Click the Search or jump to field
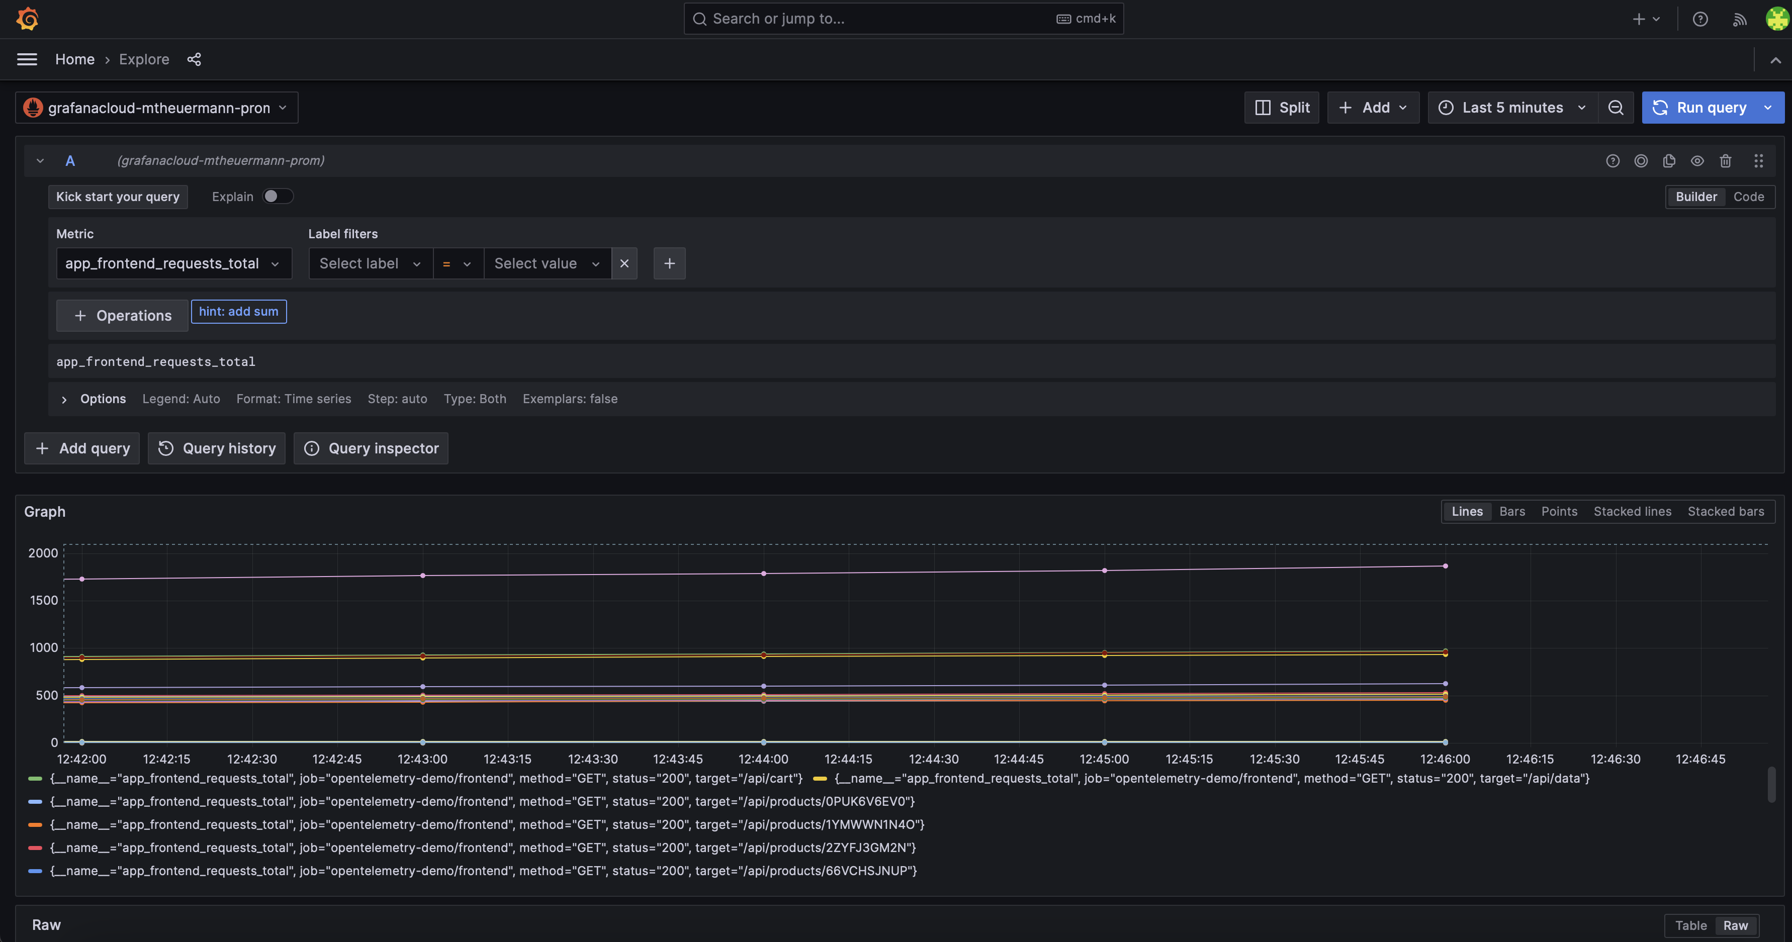 (904, 19)
